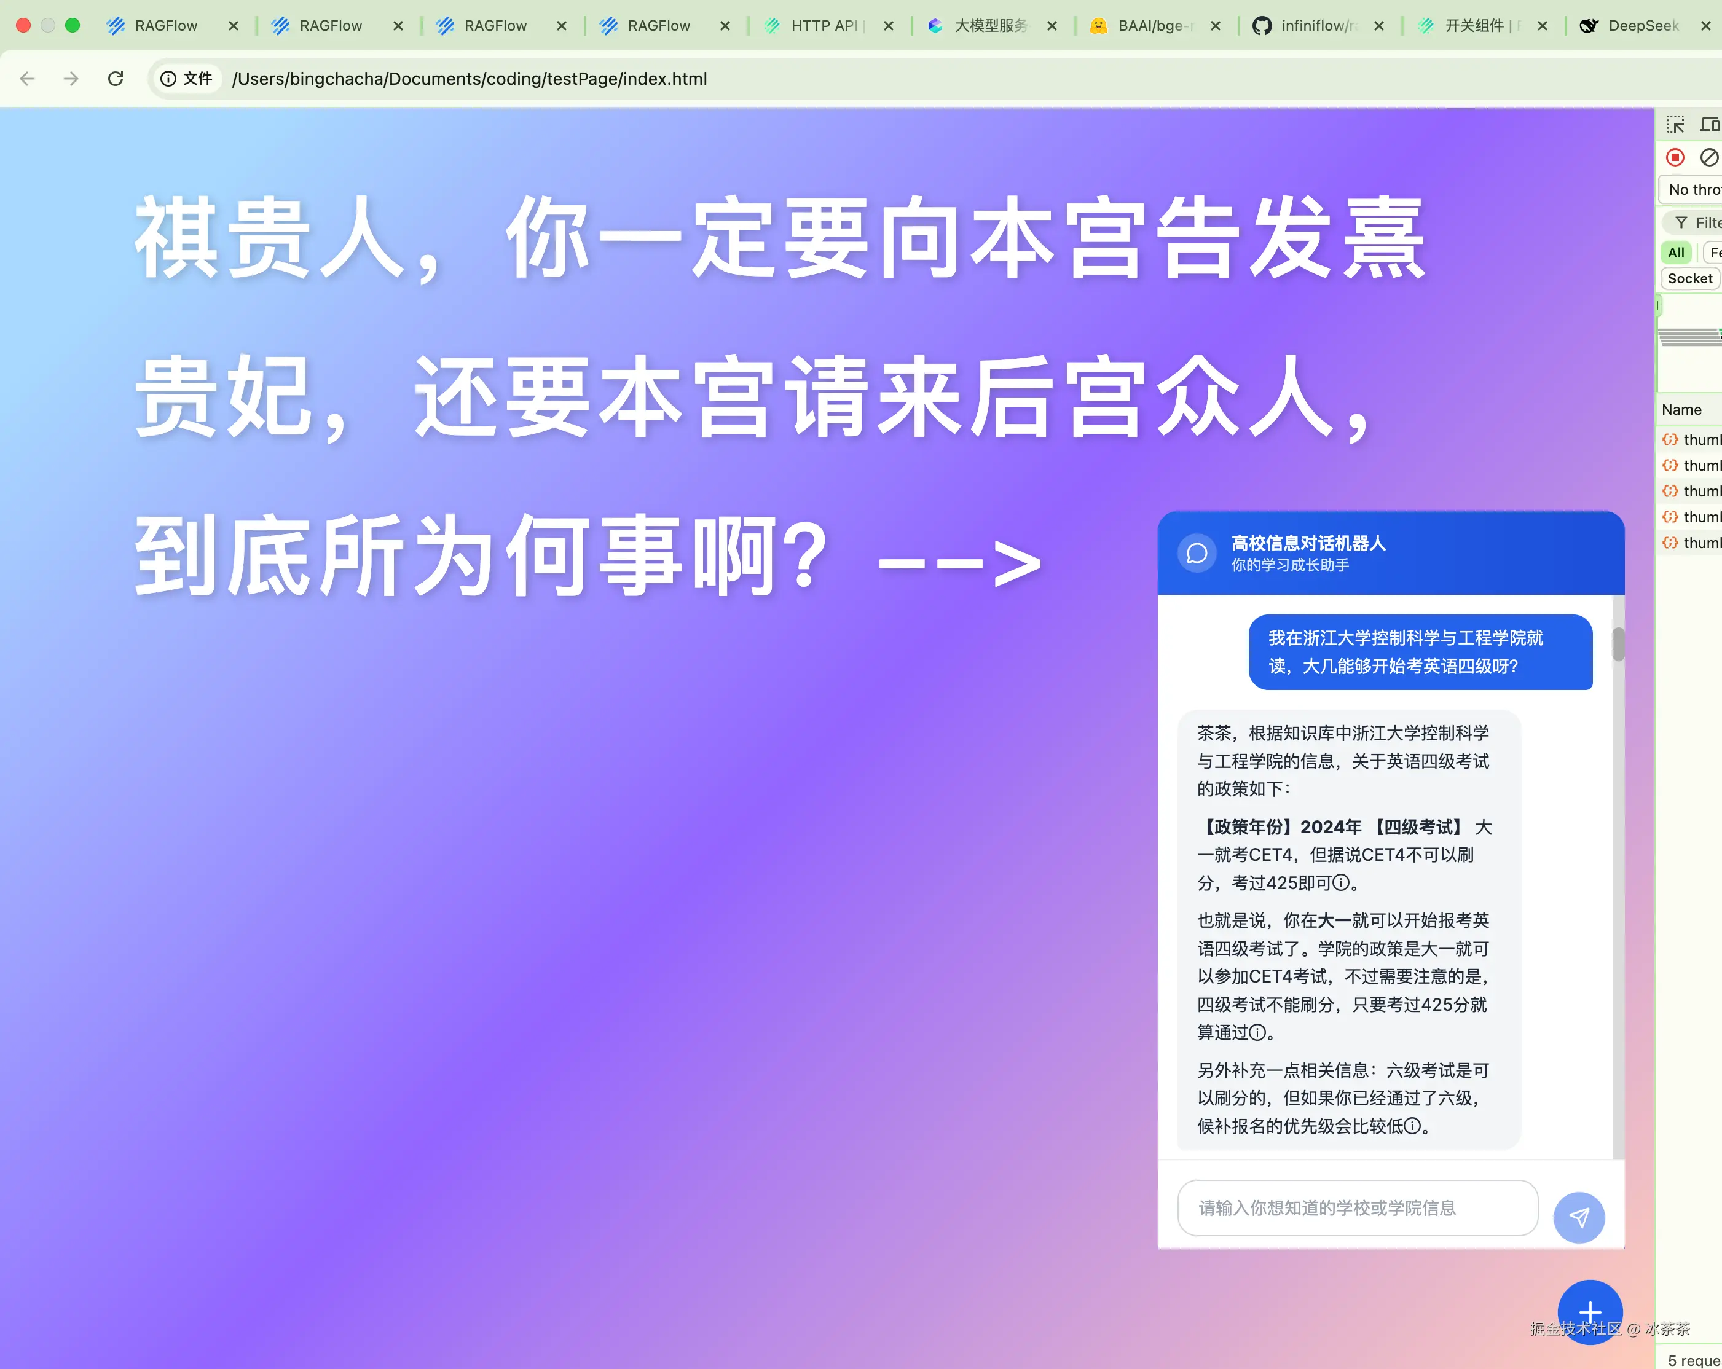This screenshot has height=1369, width=1722.
Task: Activate DevTools inspect element picker icon
Action: 1675,125
